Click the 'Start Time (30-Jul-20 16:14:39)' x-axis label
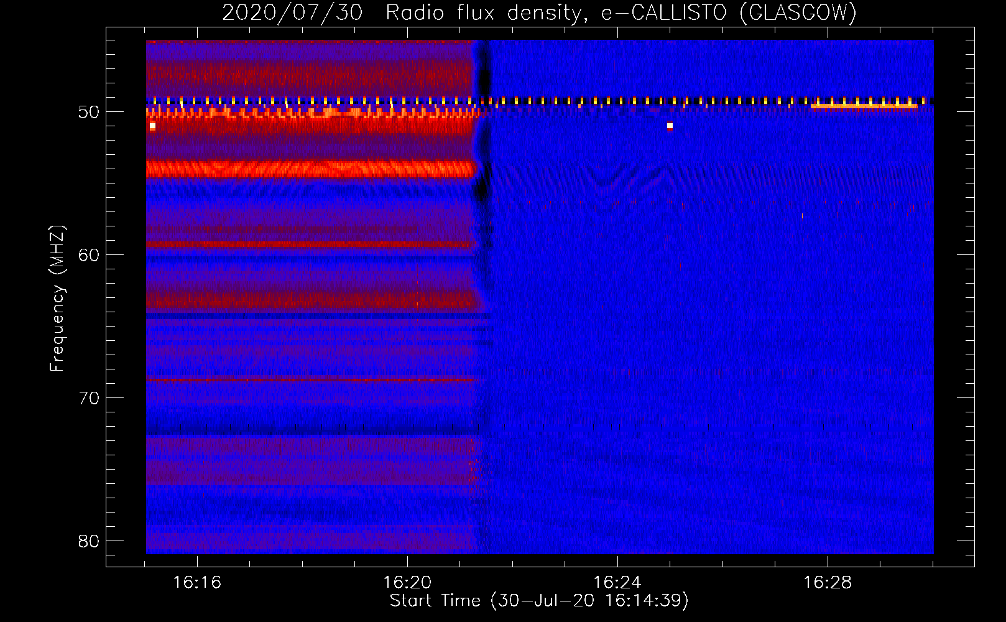This screenshot has width=1006, height=622. tap(539, 601)
